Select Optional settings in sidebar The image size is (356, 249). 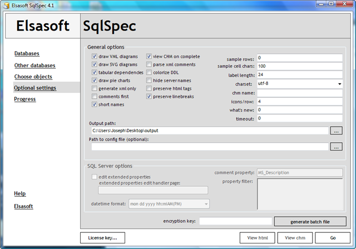[x=35, y=88]
